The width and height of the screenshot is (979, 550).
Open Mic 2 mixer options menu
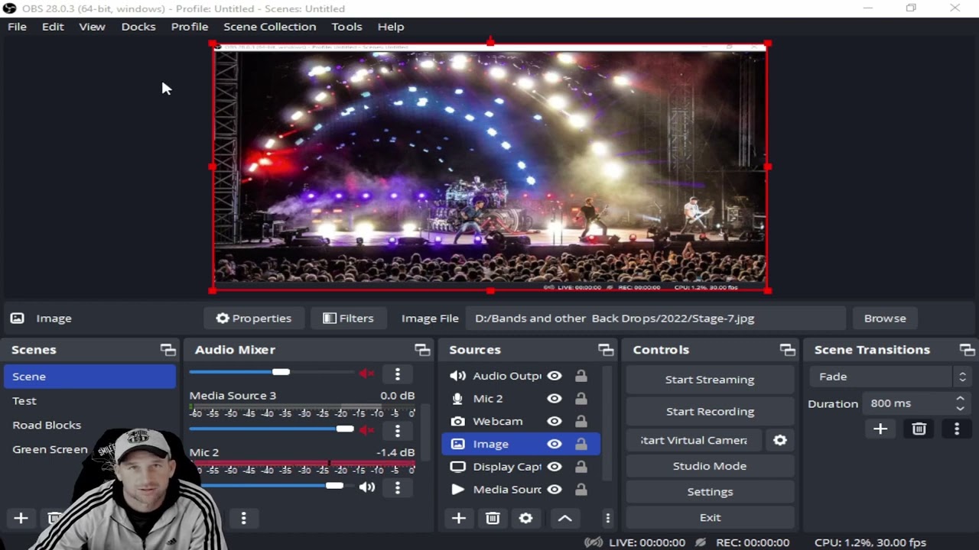[397, 487]
